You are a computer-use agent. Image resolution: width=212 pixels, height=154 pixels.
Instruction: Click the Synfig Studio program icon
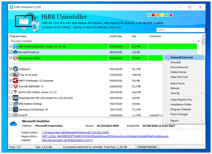tap(15, 58)
